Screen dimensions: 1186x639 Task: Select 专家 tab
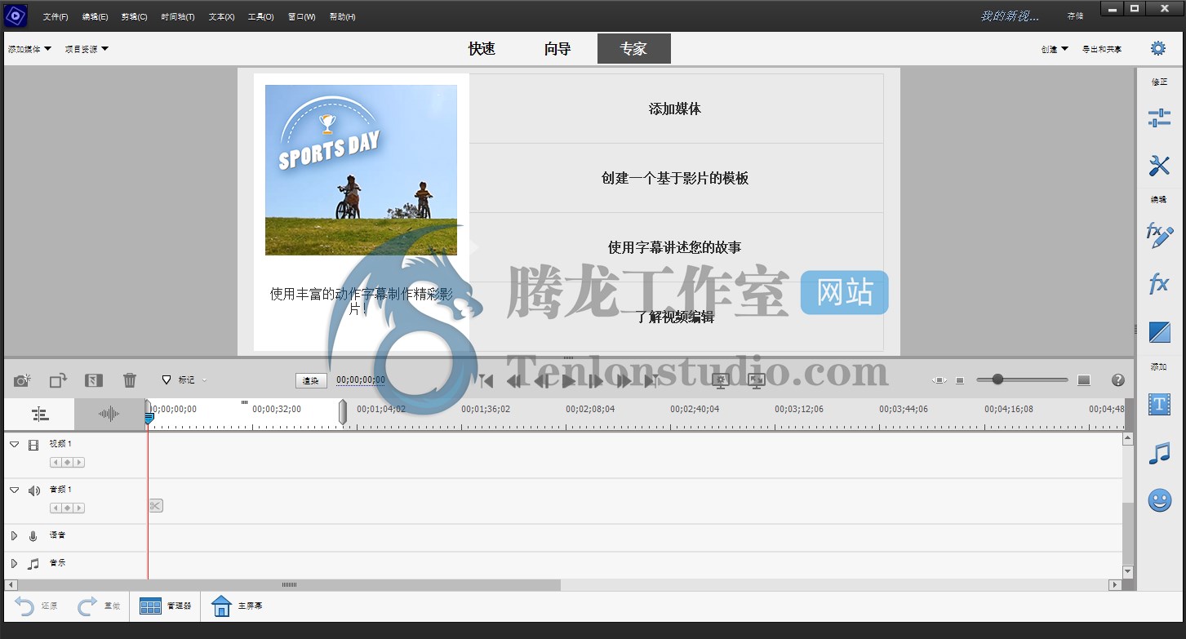click(634, 48)
